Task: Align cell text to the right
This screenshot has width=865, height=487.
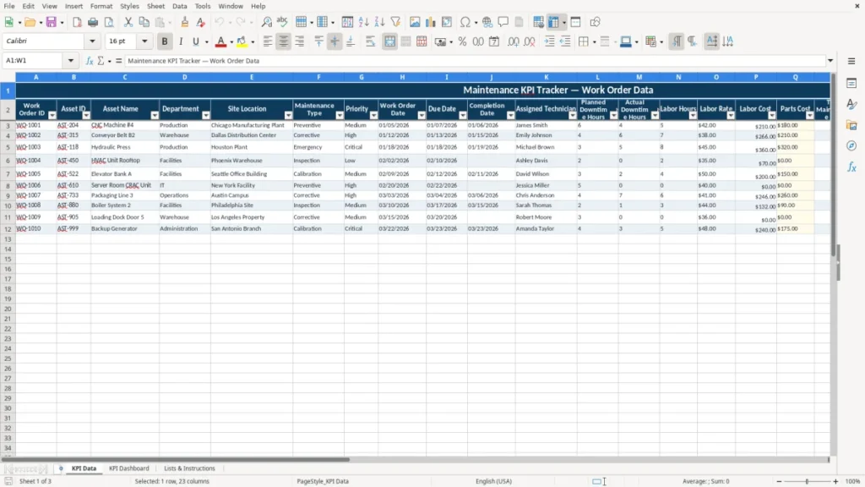Action: click(x=300, y=41)
